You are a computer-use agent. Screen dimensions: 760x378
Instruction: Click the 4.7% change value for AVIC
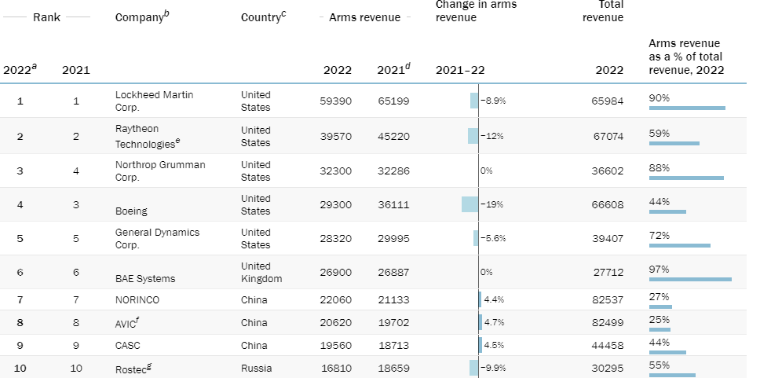click(494, 323)
